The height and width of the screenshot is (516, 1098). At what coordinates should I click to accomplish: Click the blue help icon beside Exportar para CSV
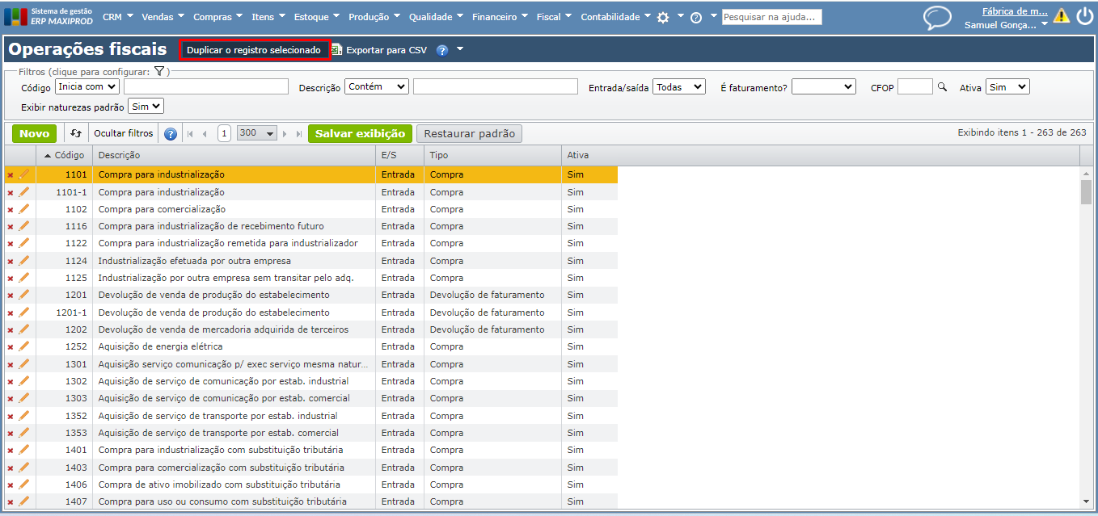click(442, 50)
